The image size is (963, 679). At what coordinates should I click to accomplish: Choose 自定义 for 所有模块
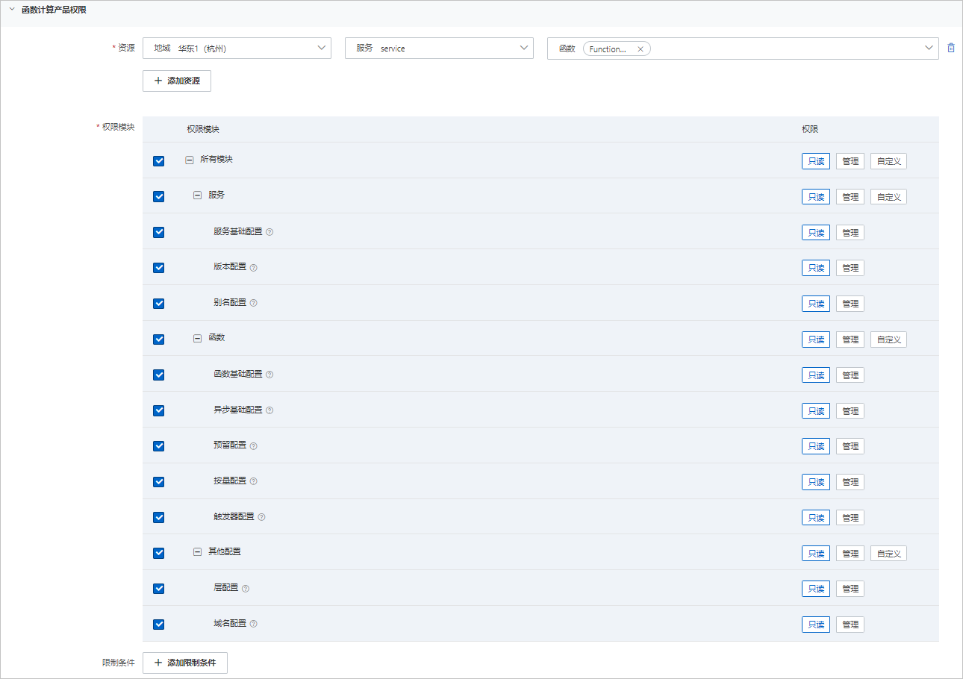(x=888, y=161)
